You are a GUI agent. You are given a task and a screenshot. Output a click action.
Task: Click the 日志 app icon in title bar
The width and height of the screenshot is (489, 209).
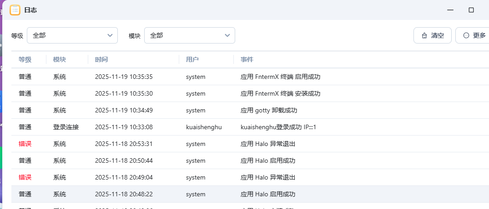[x=15, y=10]
